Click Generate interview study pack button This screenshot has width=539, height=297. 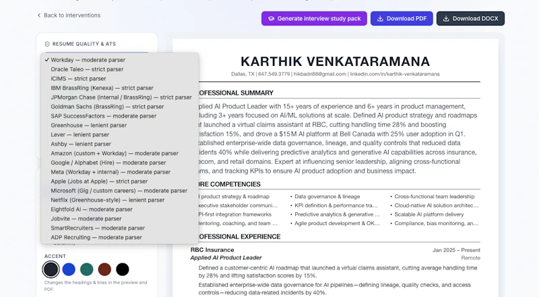click(x=314, y=19)
